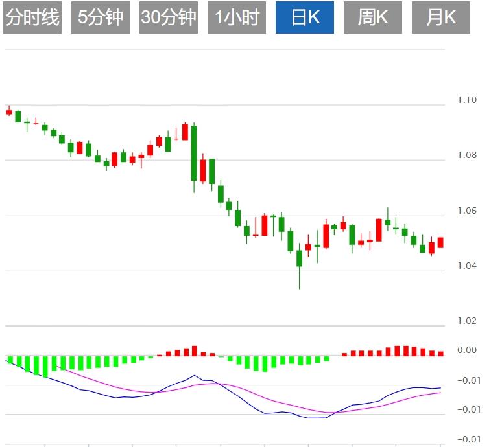Switch to the 分时线 tab
Screen dimensions: 491x447
[32, 17]
